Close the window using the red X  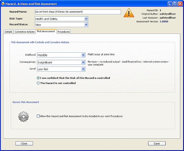tap(180, 4)
